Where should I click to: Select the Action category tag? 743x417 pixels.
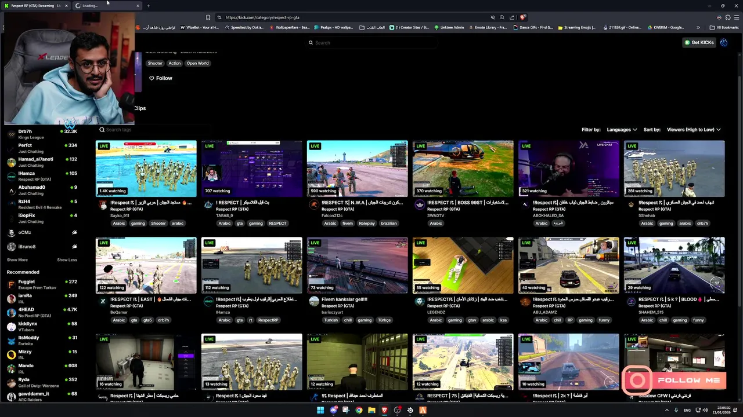point(175,63)
